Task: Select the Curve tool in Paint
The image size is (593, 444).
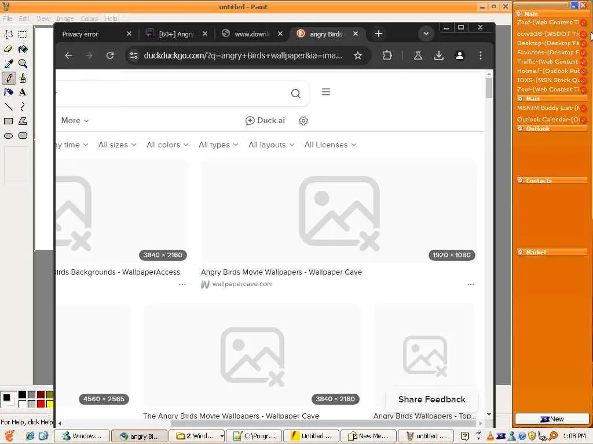Action: click(x=23, y=107)
